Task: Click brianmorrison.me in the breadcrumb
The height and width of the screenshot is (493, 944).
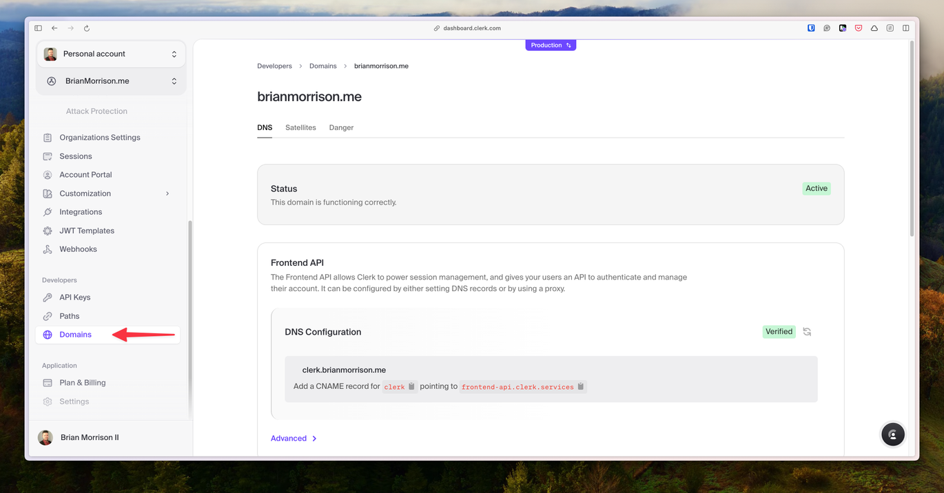Action: tap(381, 66)
